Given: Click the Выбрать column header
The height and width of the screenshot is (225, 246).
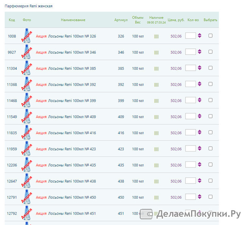Looking at the screenshot, I should 210,20.
